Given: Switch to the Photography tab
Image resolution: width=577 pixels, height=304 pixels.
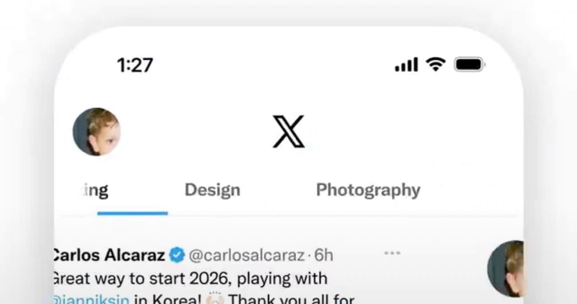Looking at the screenshot, I should [x=368, y=190].
